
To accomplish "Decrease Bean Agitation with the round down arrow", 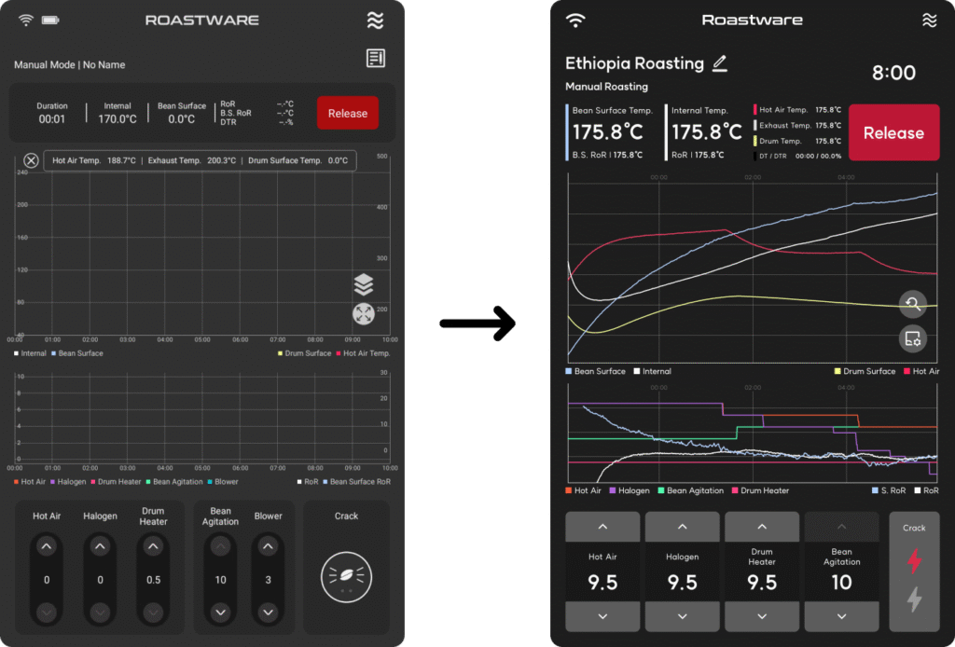I will pyautogui.click(x=220, y=613).
